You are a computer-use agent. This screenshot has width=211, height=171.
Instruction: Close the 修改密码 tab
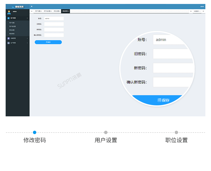coord(68,11)
